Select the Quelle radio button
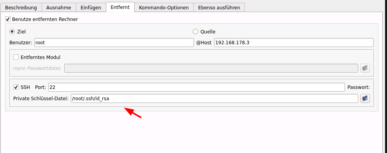The height and width of the screenshot is (153, 387). [195, 32]
